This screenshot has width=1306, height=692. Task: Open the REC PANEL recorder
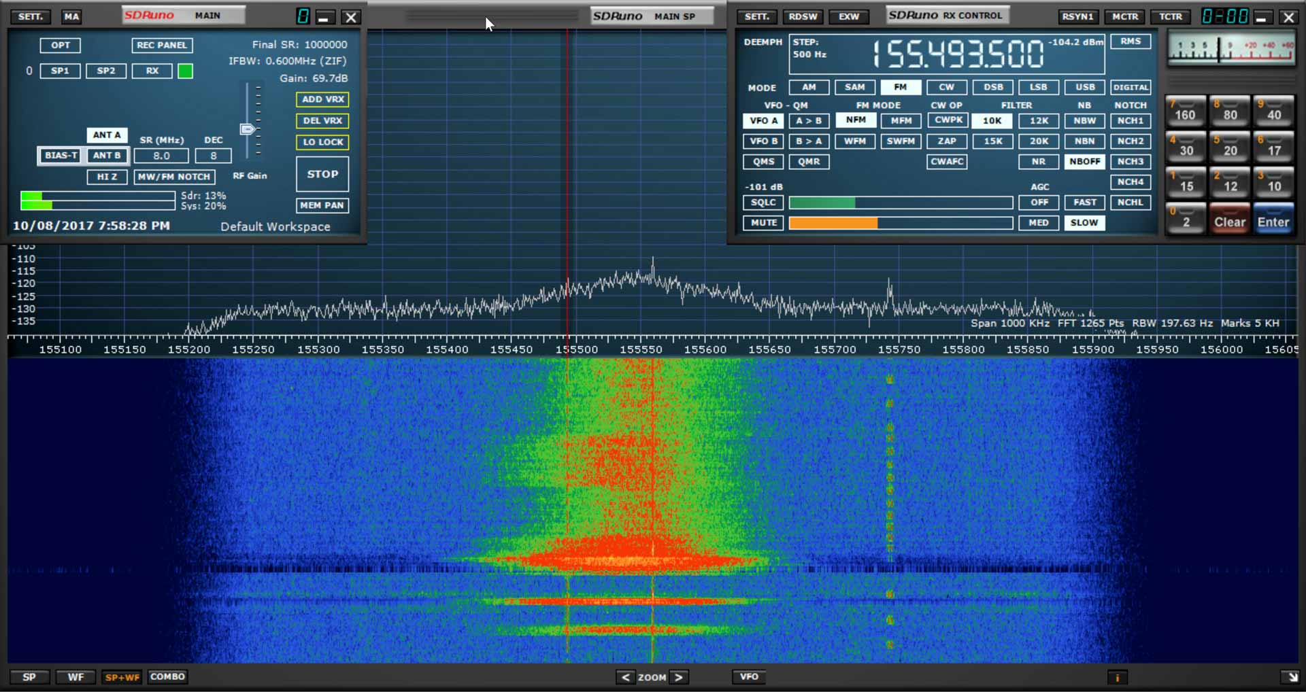tap(162, 45)
